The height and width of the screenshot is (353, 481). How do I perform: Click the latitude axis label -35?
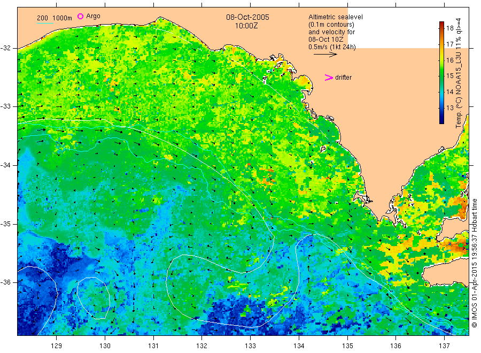pos(5,224)
